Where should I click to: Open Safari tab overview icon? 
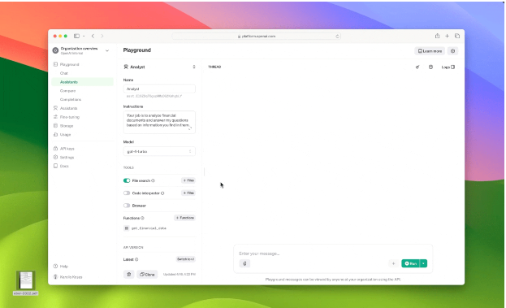457,36
